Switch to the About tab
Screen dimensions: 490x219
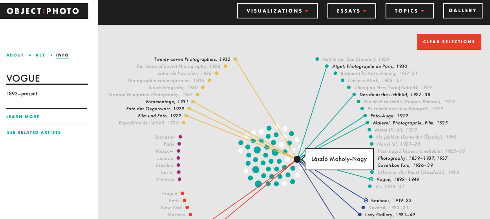point(15,55)
